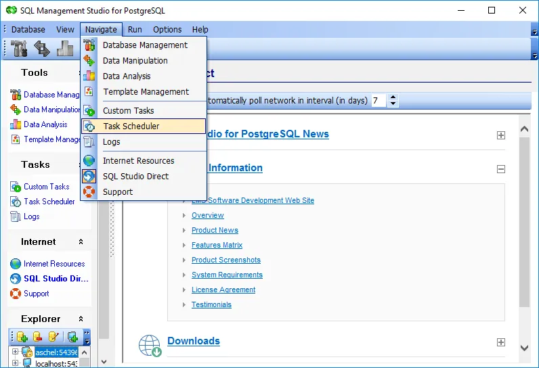Open Custom Tasks in the Tasks sidebar
Screen dimensions: 539x368
[x=39, y=187]
